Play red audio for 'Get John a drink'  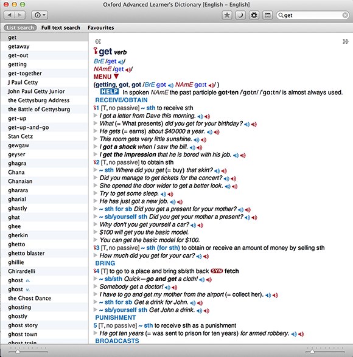pos(206,311)
